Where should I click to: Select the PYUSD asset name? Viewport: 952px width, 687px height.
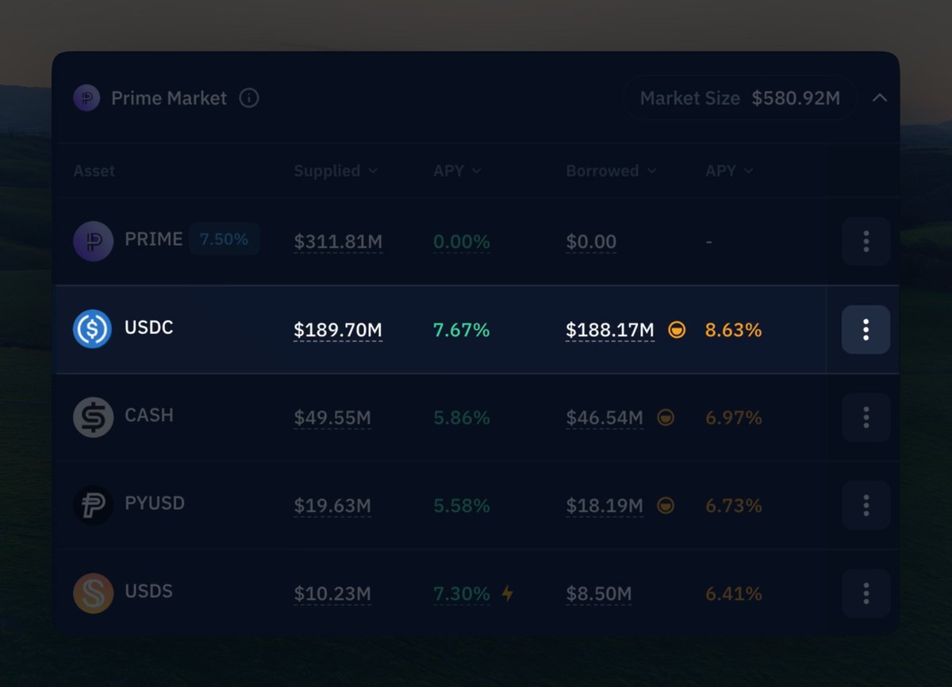155,503
